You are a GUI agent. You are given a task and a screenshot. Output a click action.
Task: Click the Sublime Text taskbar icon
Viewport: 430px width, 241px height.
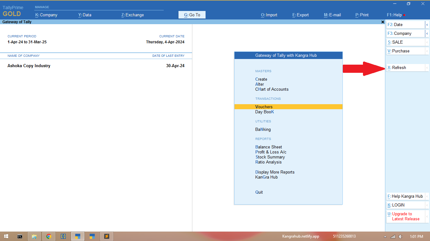(107, 236)
